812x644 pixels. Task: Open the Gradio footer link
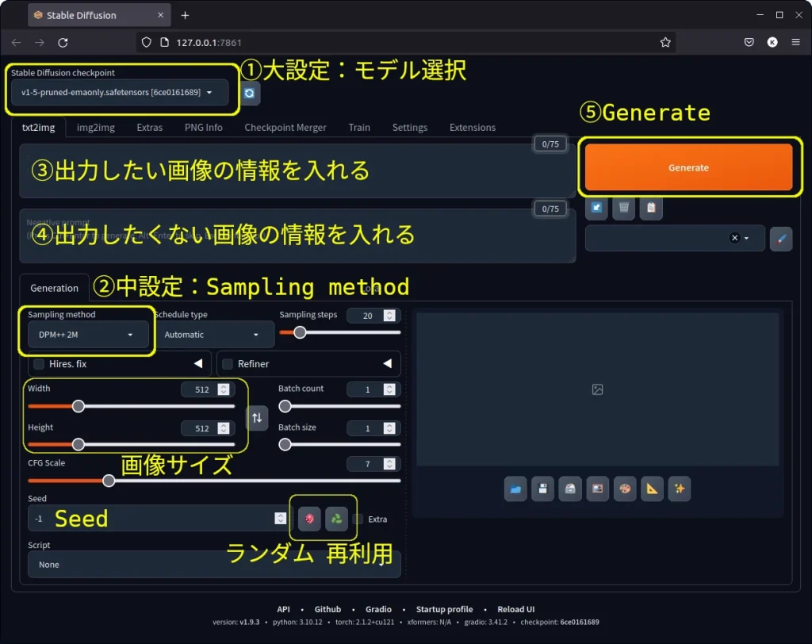click(x=378, y=609)
